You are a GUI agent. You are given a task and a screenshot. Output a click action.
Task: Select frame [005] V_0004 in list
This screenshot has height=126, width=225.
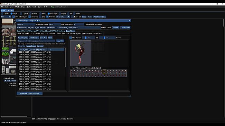41,60
